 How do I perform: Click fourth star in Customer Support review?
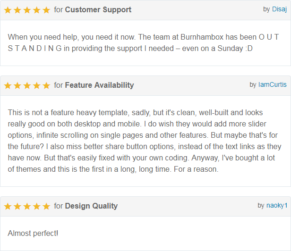pos(36,10)
